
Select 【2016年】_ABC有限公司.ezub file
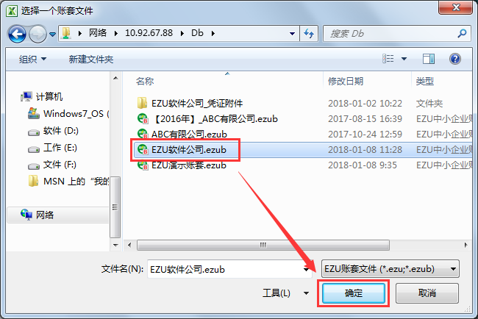tap(215, 119)
